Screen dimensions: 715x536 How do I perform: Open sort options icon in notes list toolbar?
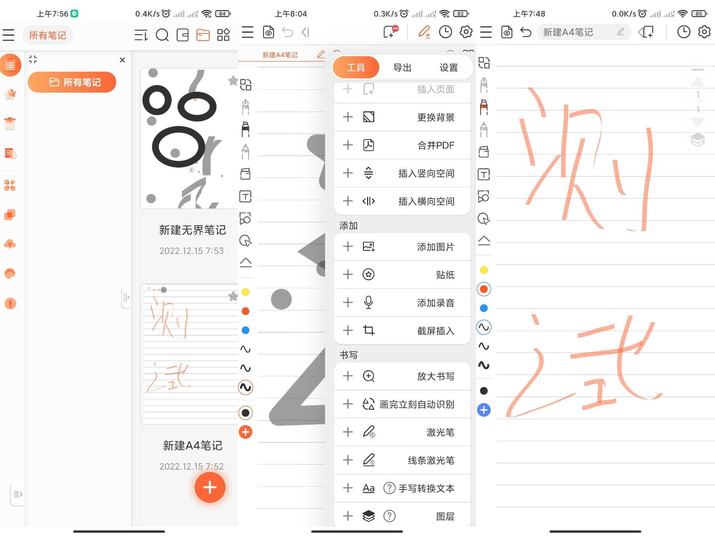pyautogui.click(x=141, y=35)
